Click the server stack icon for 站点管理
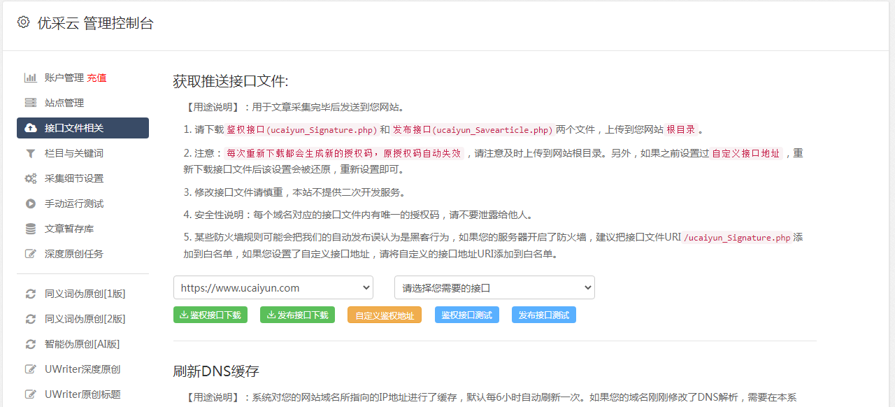The width and height of the screenshot is (895, 407). pos(31,103)
